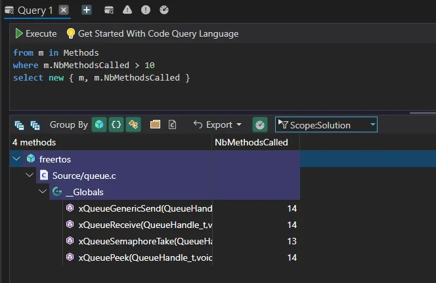Click the method icon beside xQueuePeek
436x283 pixels.
point(70,257)
